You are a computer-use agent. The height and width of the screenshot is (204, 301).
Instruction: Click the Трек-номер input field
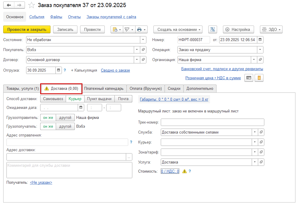click(x=212, y=122)
